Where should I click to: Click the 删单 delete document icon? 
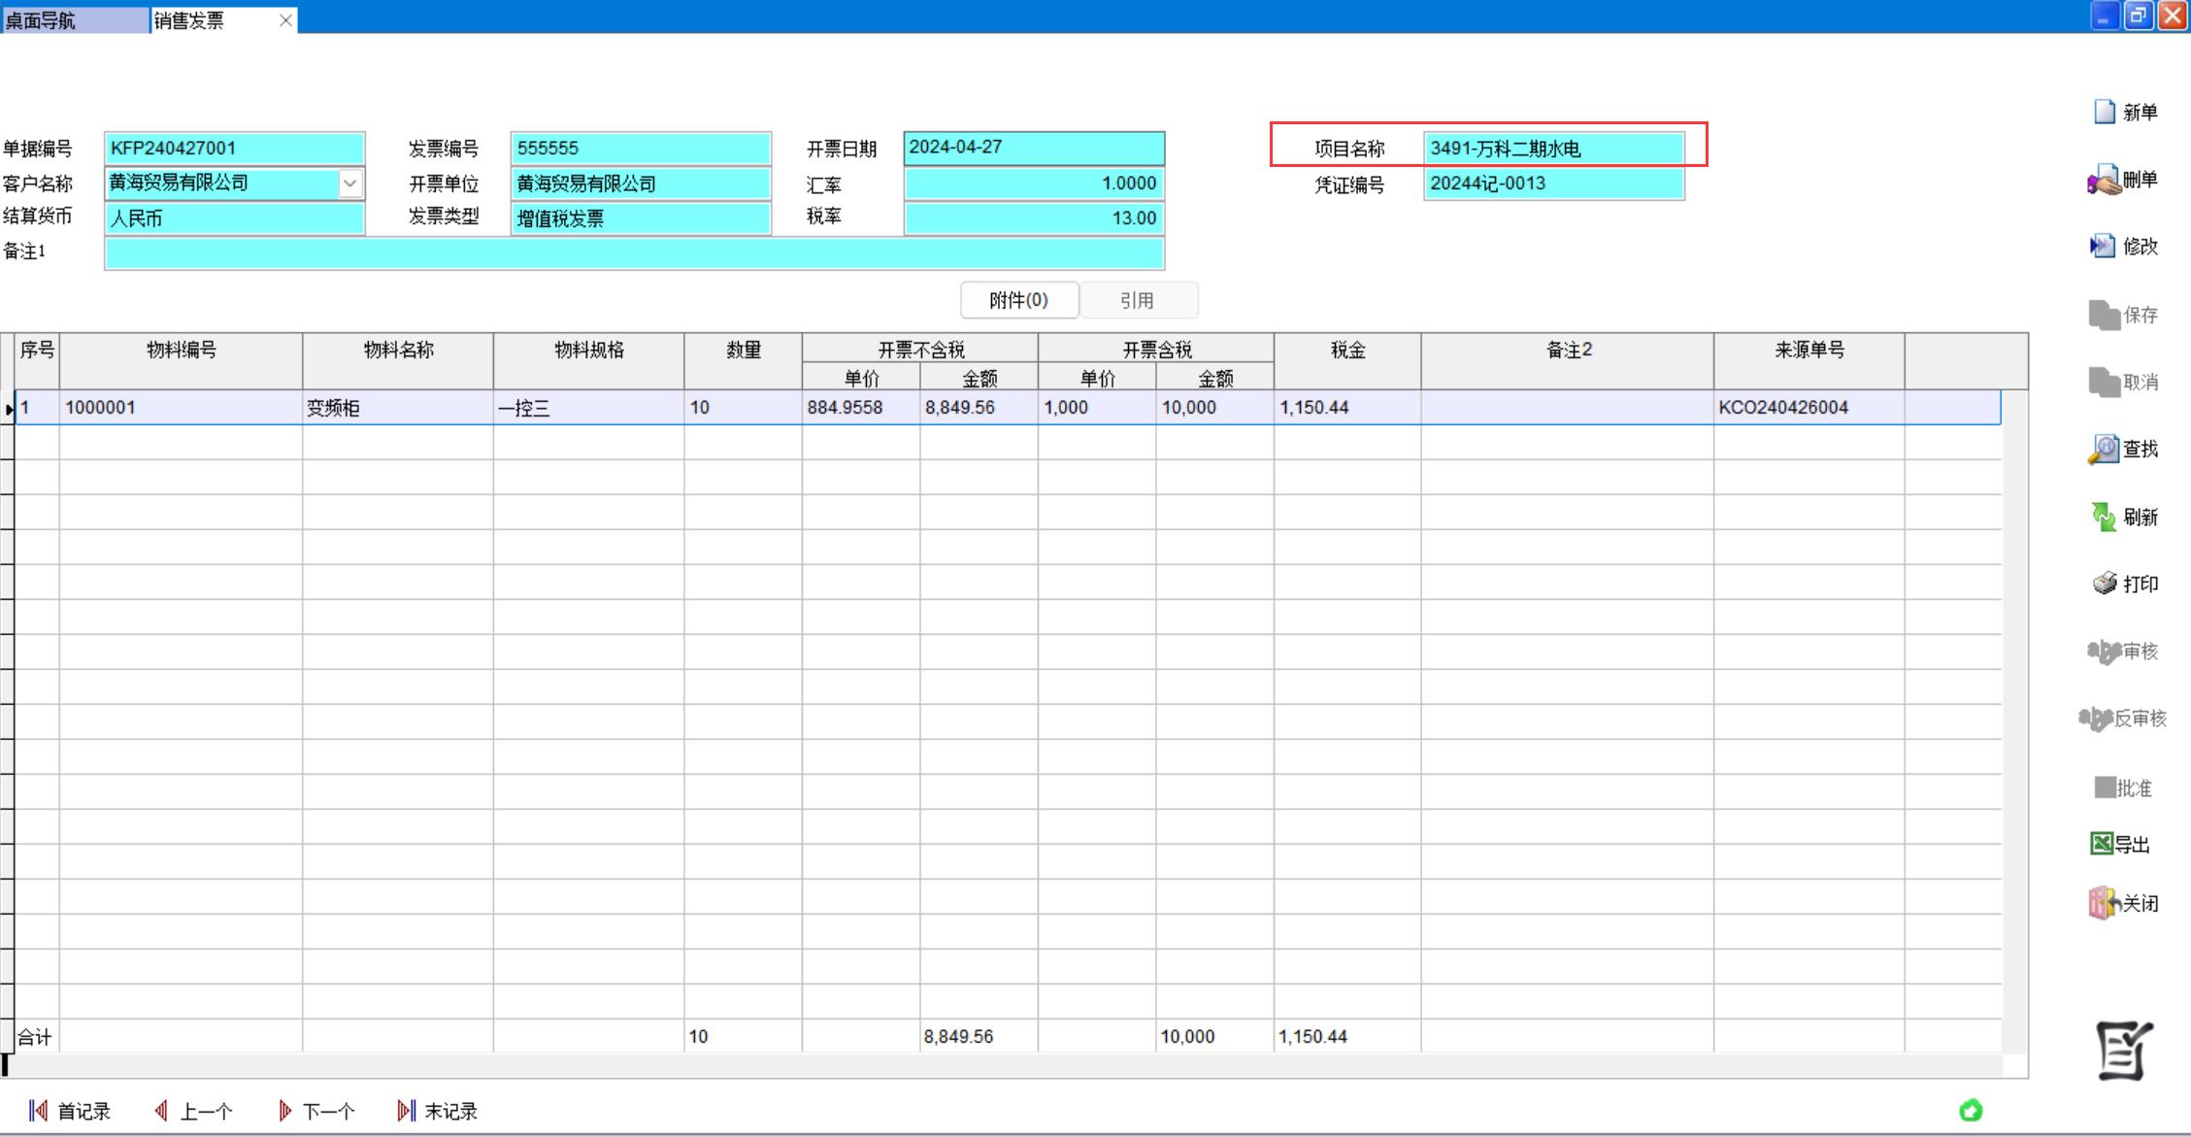[2105, 181]
